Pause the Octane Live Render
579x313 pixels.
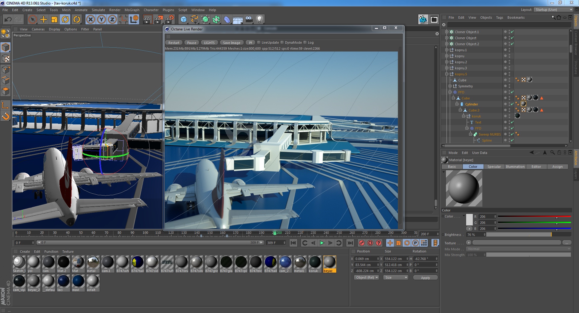(x=192, y=43)
